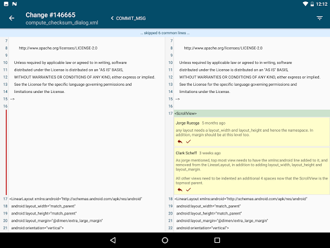Image resolution: width=330 pixels, height=248 pixels.
Task: Tap the Android home navigation button
Action: [x=165, y=240]
